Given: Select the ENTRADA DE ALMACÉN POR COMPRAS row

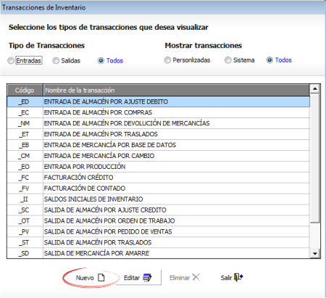Looking at the screenshot, I should coord(159,112).
